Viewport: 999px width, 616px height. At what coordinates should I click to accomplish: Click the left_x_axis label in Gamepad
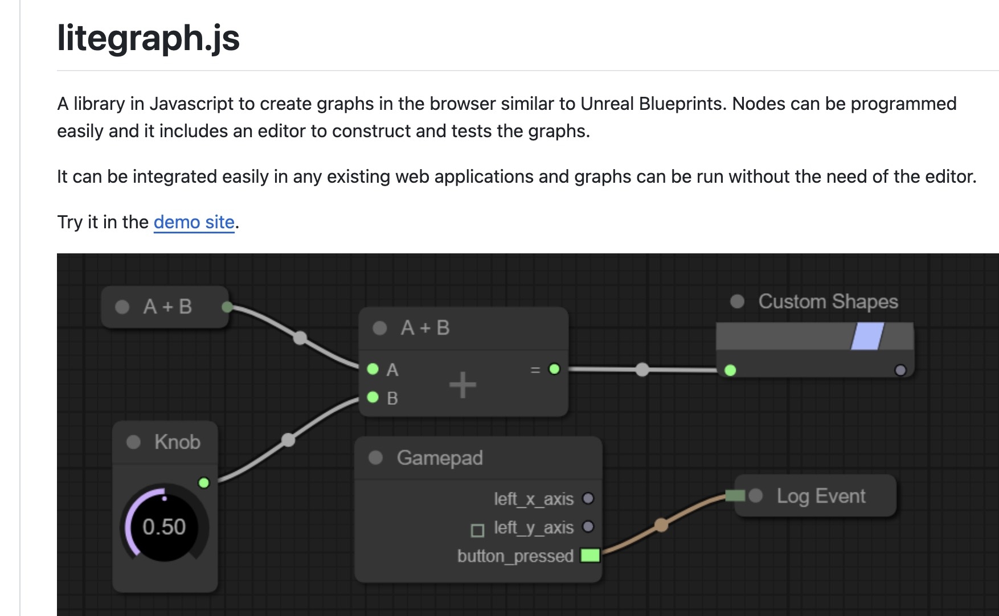click(x=534, y=499)
